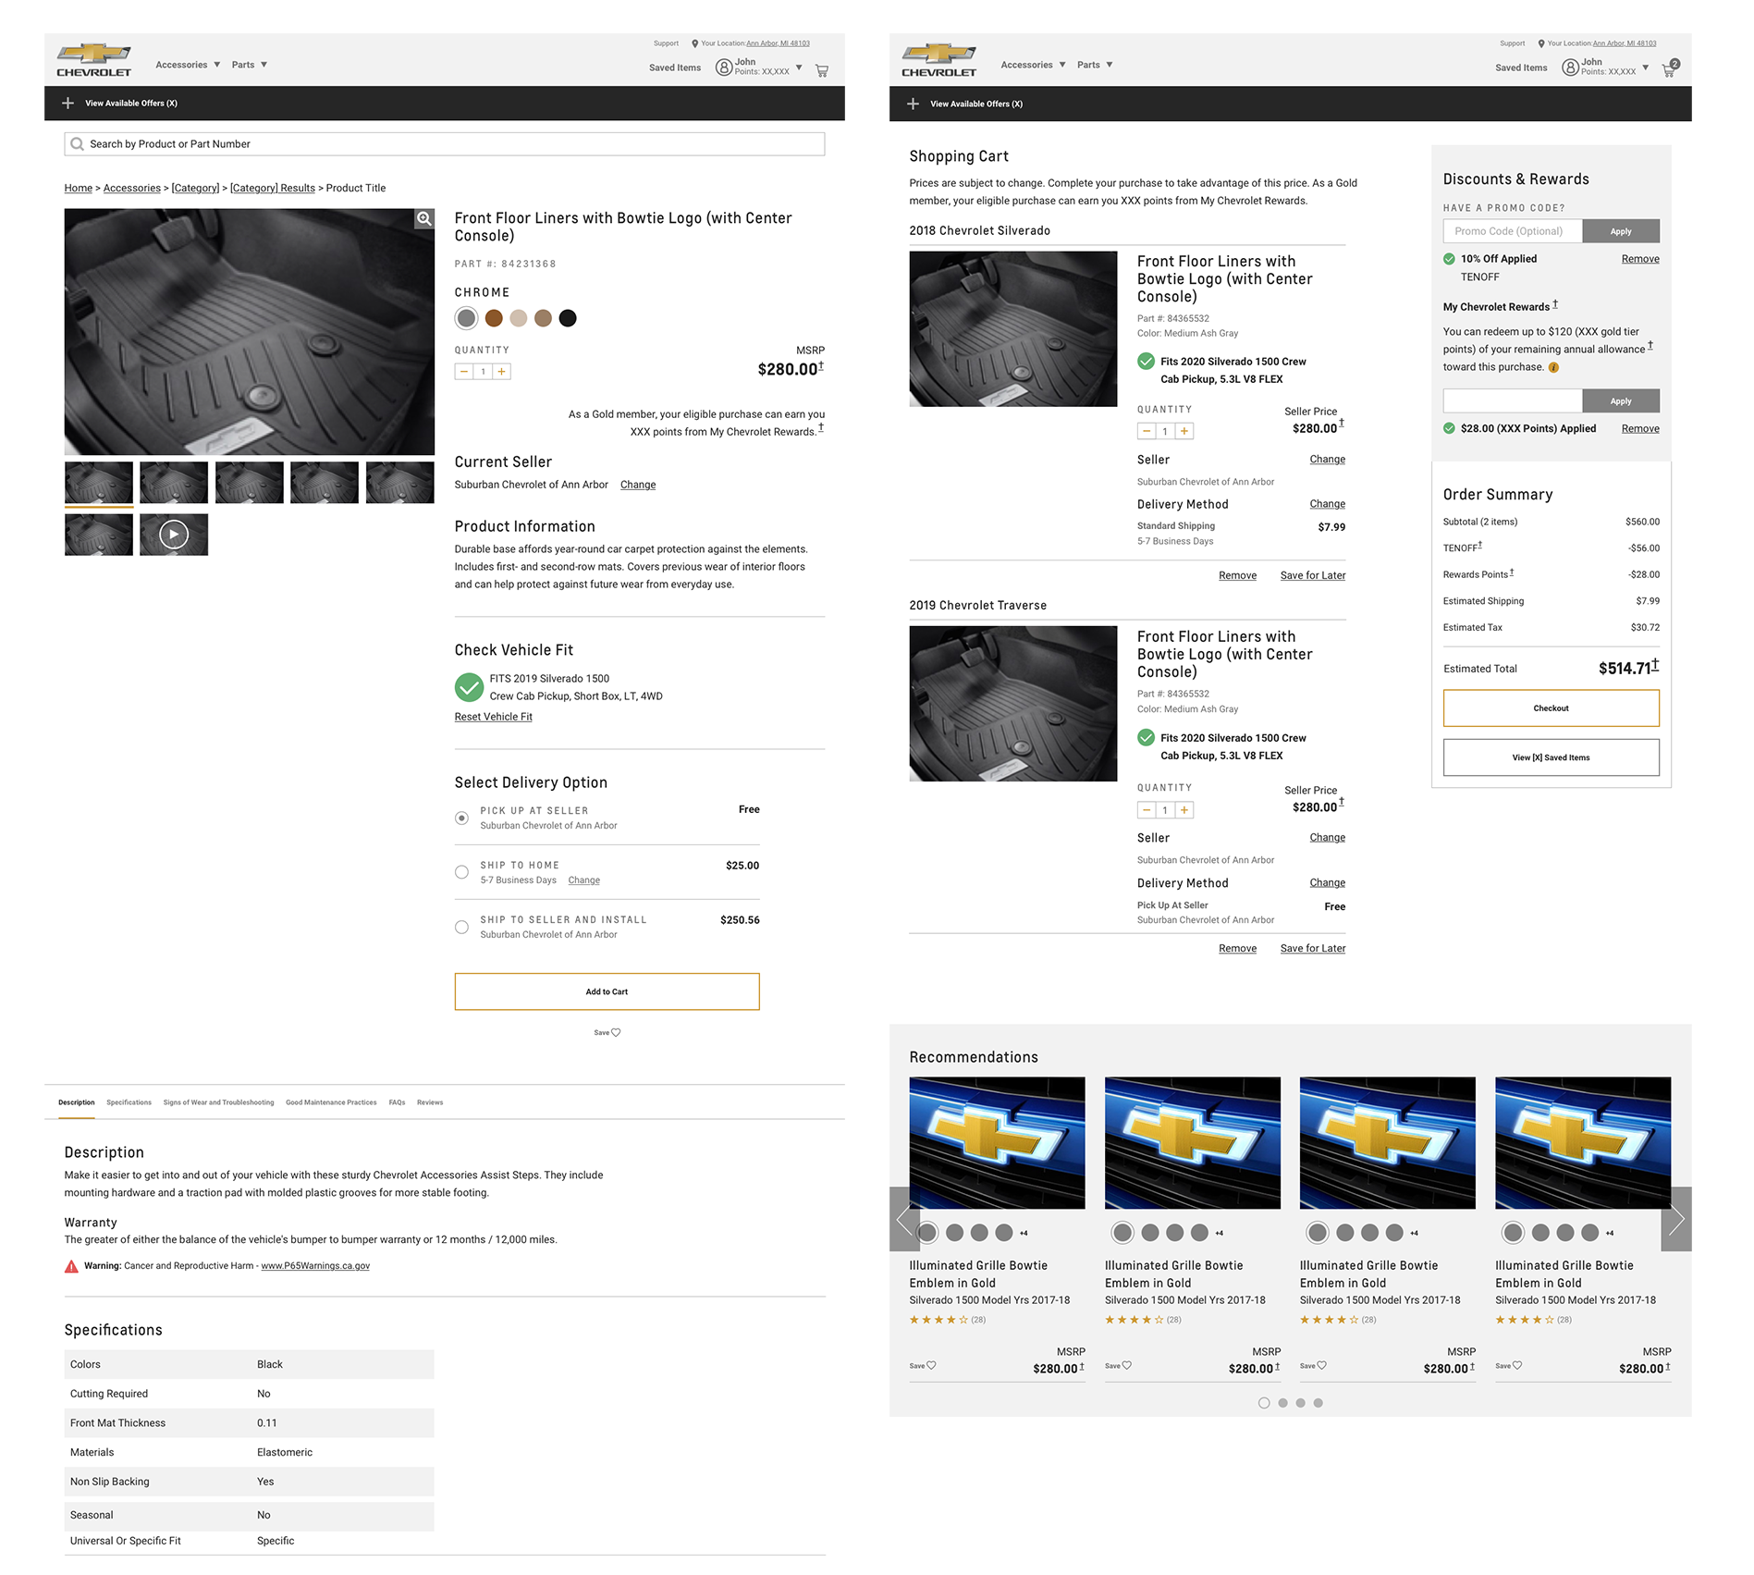Viewport: 1754px width, 1575px height.
Task: Click the rewards info icon after 'toward this purchase'
Action: pos(1554,367)
